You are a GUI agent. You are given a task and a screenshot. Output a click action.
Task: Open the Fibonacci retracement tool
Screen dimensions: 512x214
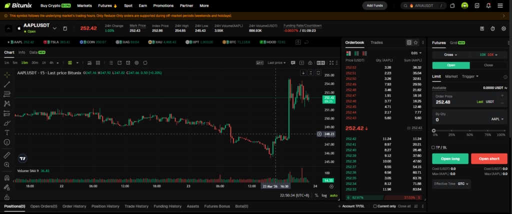[7, 94]
